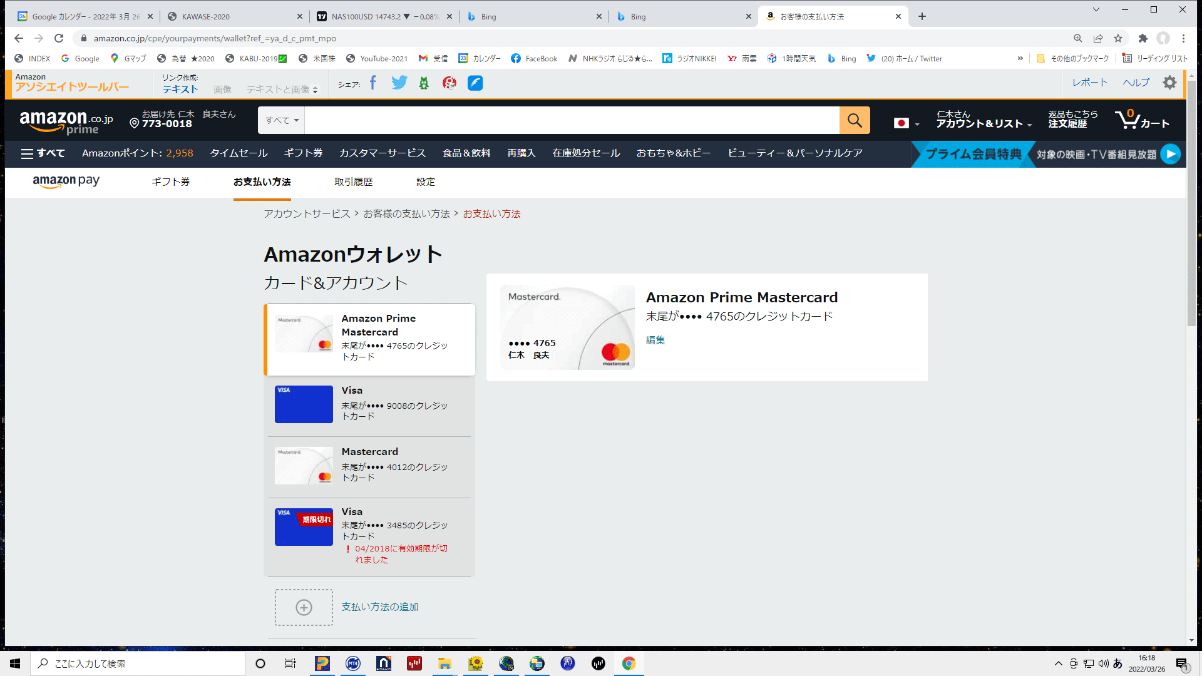Open Task View in the taskbar
The height and width of the screenshot is (676, 1202).
tap(290, 663)
